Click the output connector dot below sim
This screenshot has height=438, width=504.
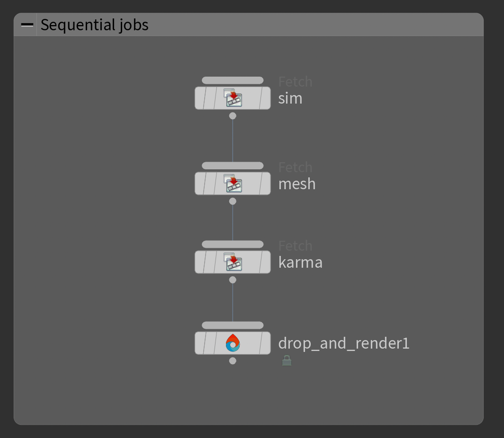pyautogui.click(x=233, y=115)
